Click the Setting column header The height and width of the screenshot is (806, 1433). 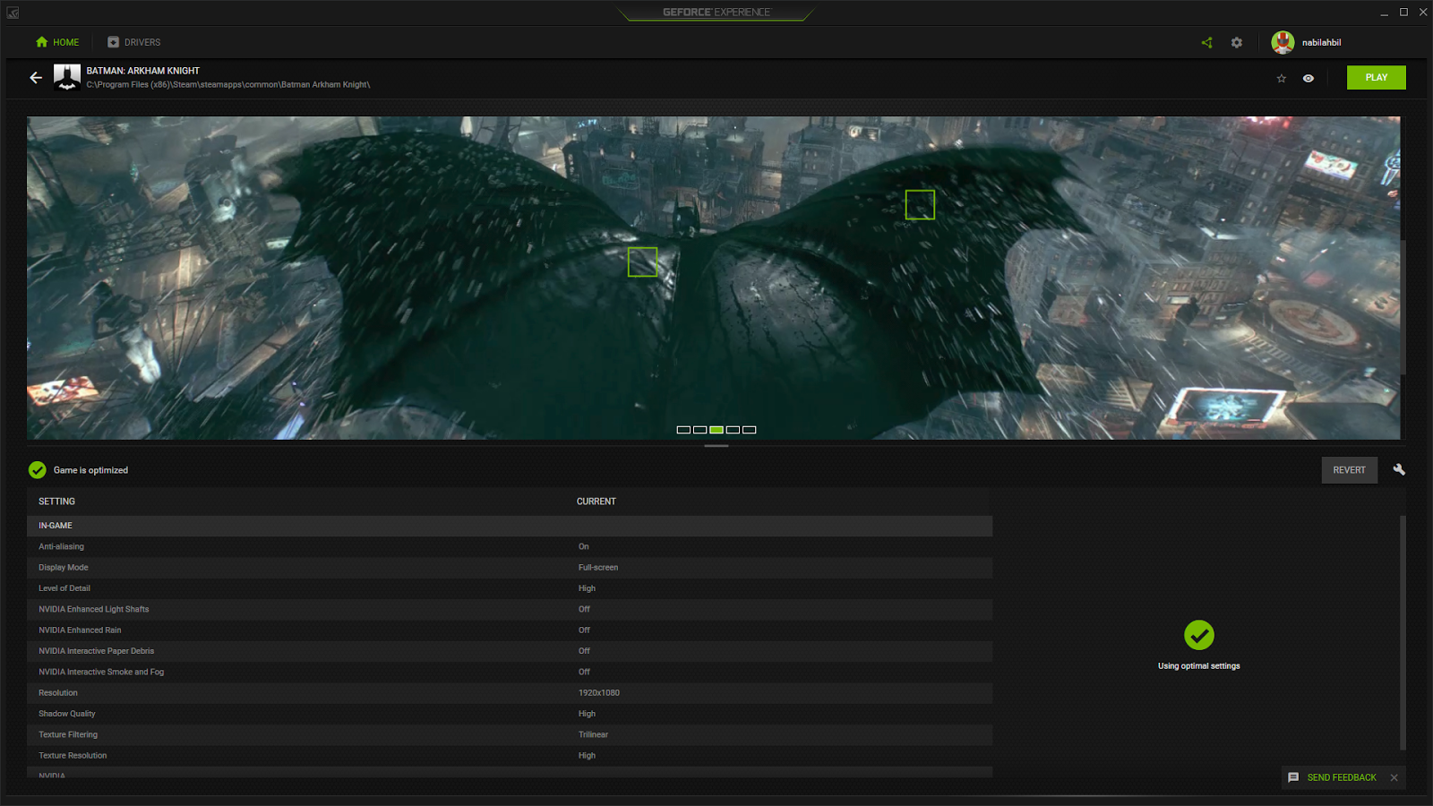click(x=57, y=502)
